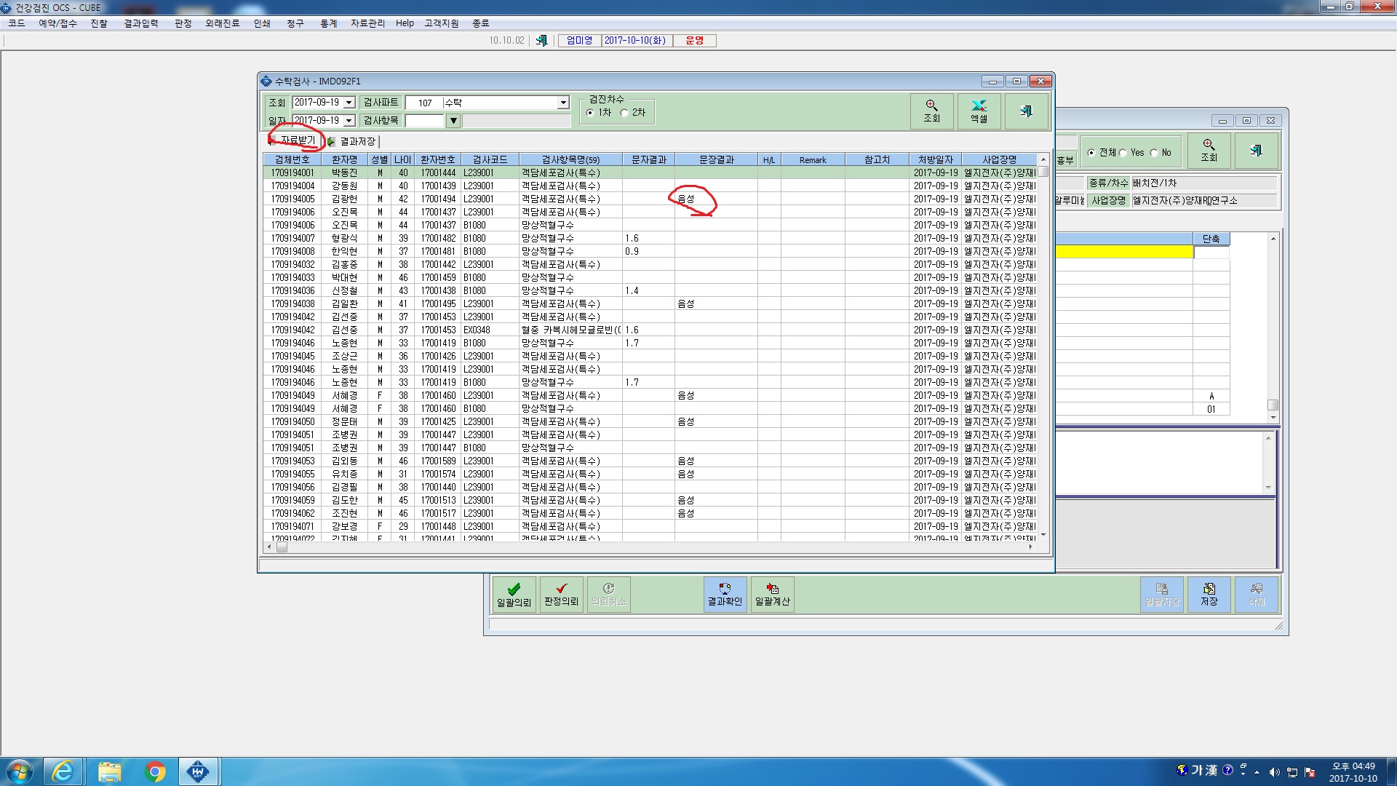Click the 자료받기 button
The width and height of the screenshot is (1397, 786).
(x=293, y=140)
